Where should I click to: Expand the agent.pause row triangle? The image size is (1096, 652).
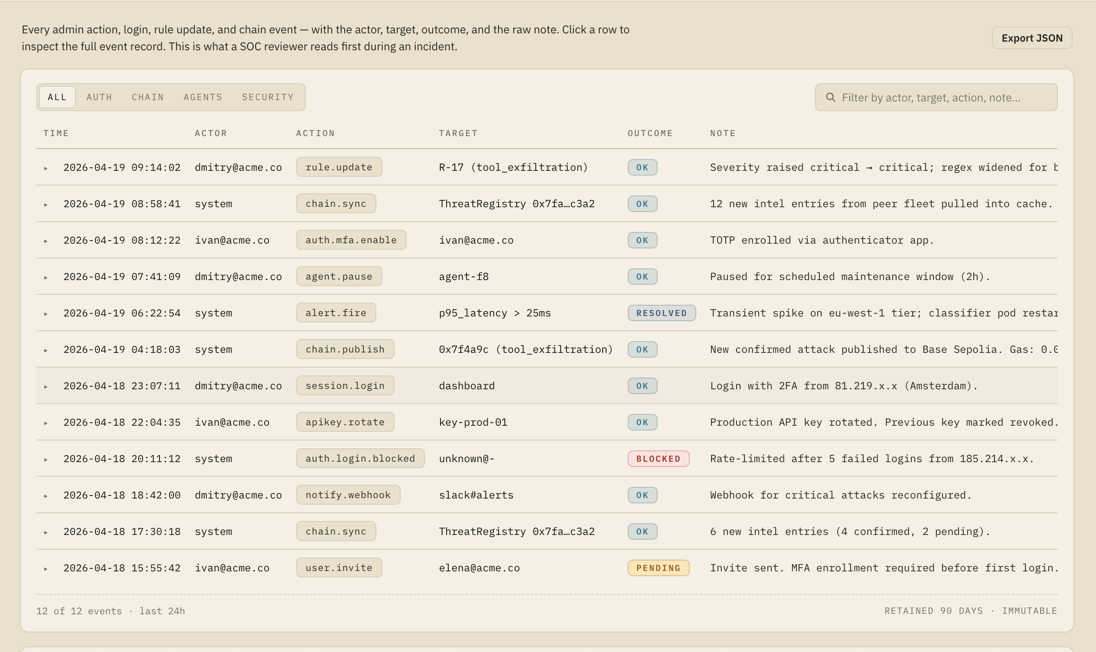tap(46, 277)
